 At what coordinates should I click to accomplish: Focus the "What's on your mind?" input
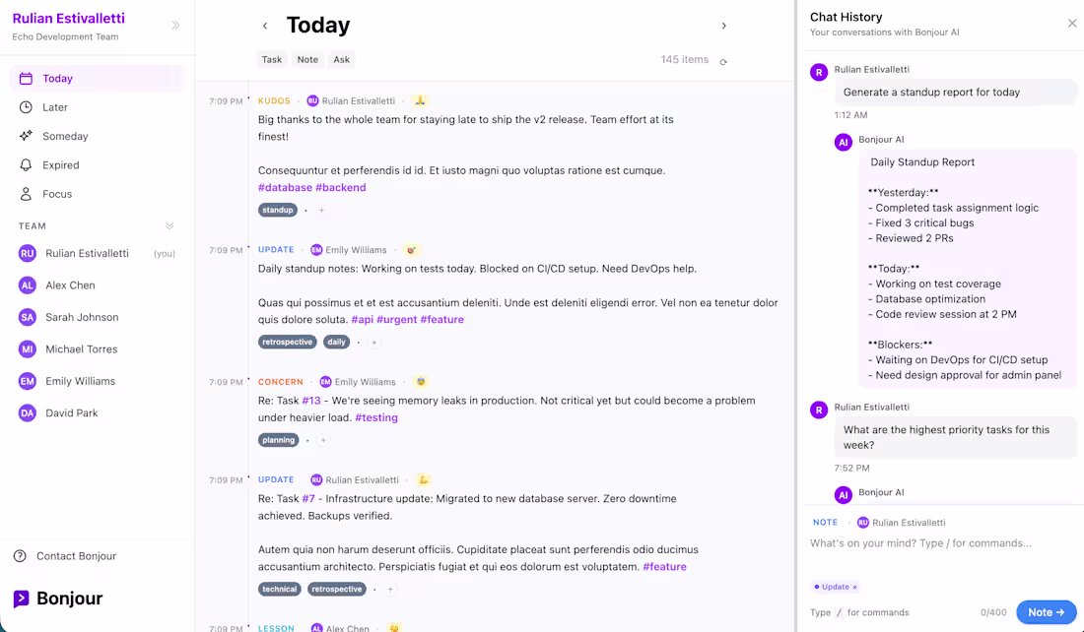click(921, 543)
